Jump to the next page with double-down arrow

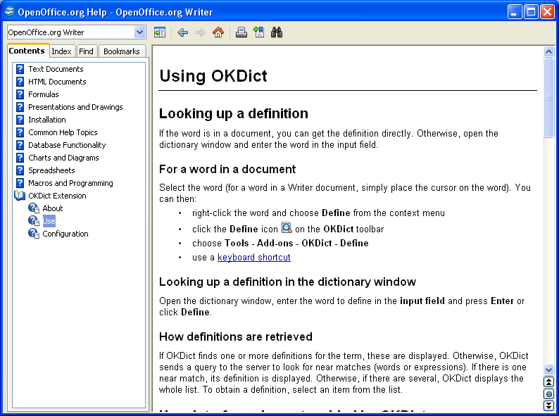click(x=548, y=405)
